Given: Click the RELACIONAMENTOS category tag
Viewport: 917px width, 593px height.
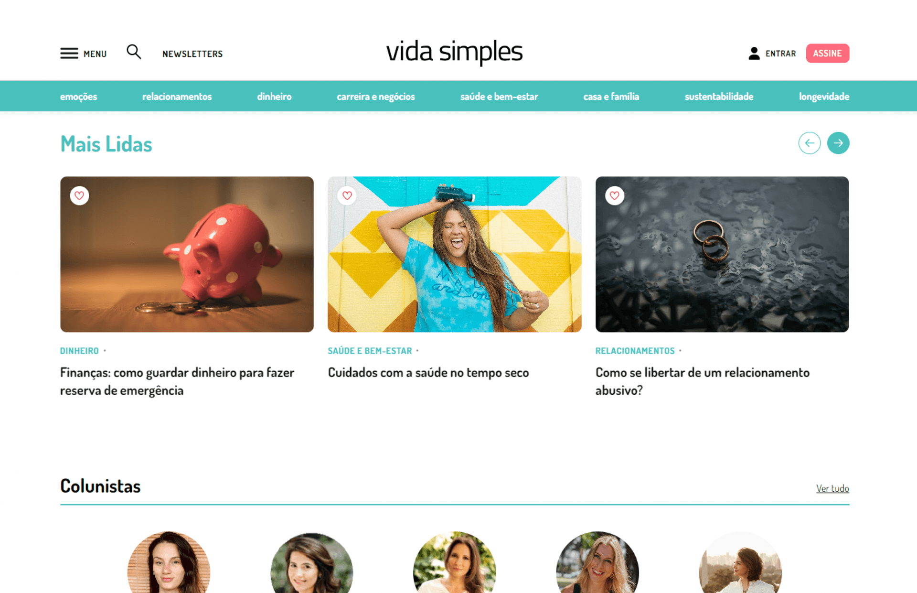Looking at the screenshot, I should [x=635, y=351].
